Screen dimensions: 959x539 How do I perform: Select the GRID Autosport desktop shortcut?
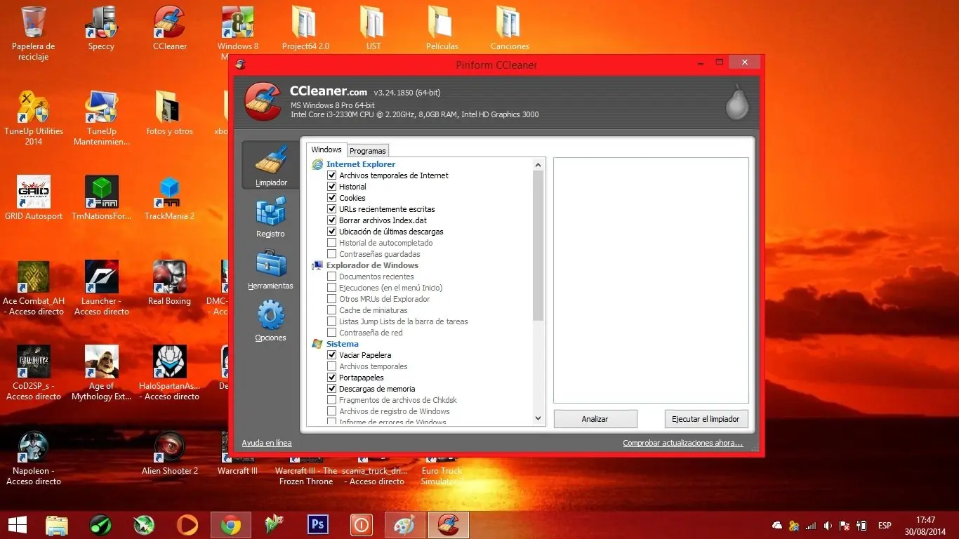[x=34, y=198]
